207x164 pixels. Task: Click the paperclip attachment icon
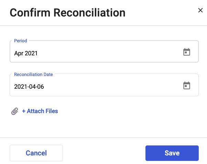(x=15, y=111)
